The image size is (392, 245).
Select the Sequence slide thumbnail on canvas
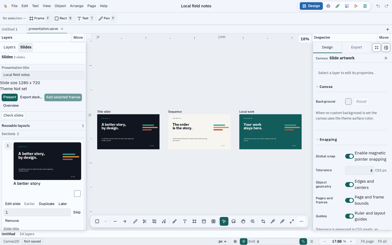(x=199, y=132)
